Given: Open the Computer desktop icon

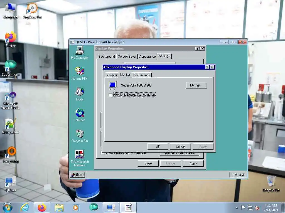Looking at the screenshot, I should click(x=10, y=11).
